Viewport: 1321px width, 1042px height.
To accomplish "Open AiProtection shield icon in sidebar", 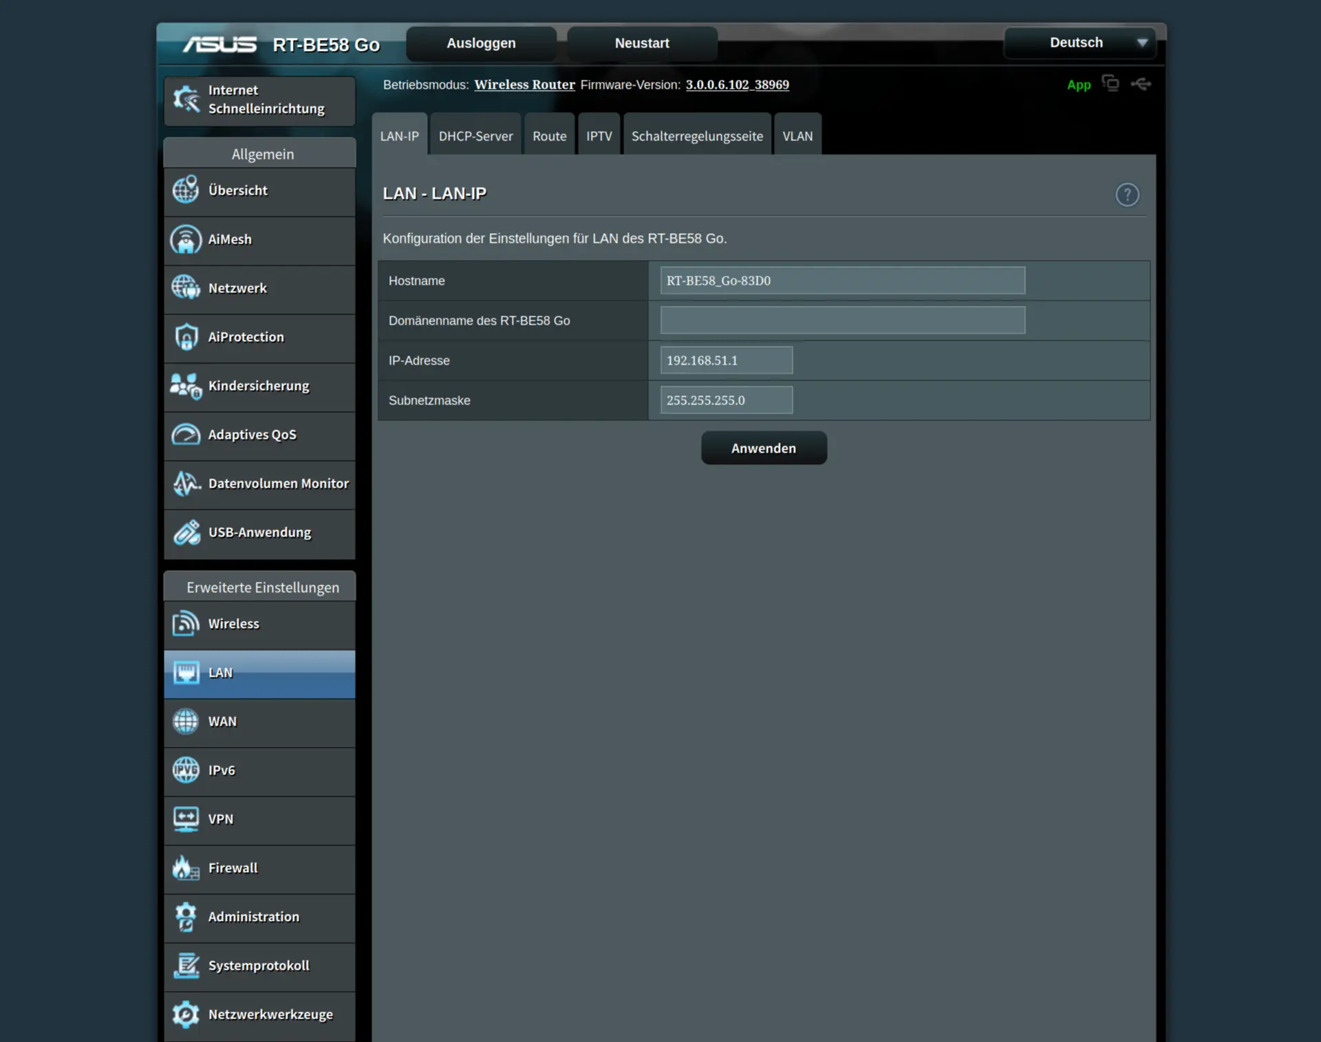I will [186, 337].
